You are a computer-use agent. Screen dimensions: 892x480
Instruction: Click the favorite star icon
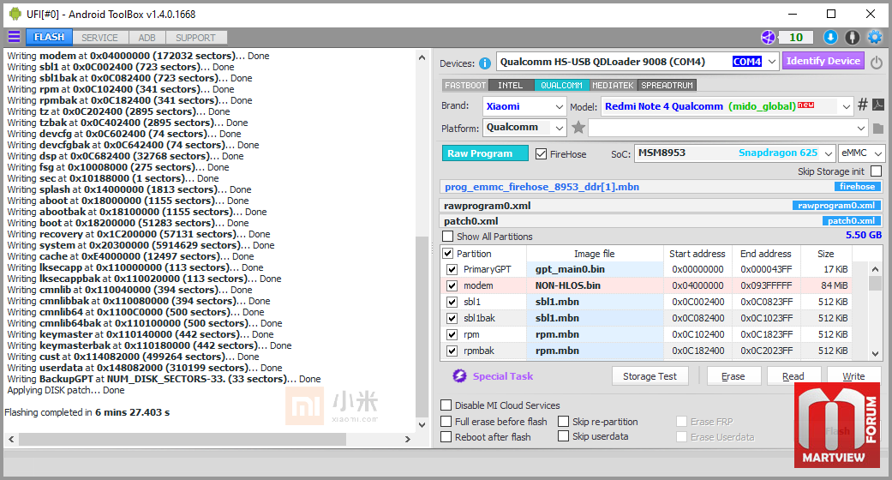point(578,128)
